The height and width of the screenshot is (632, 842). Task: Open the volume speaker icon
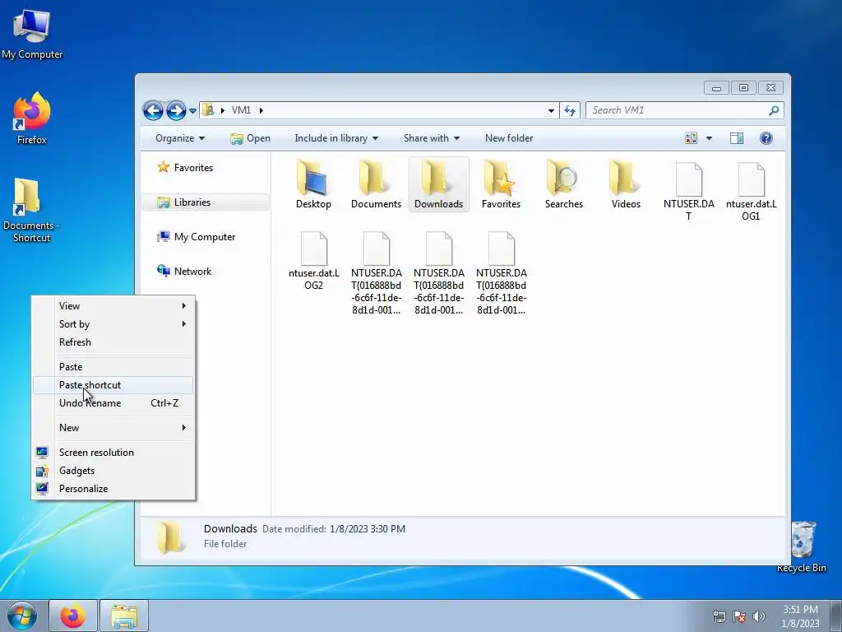(759, 616)
